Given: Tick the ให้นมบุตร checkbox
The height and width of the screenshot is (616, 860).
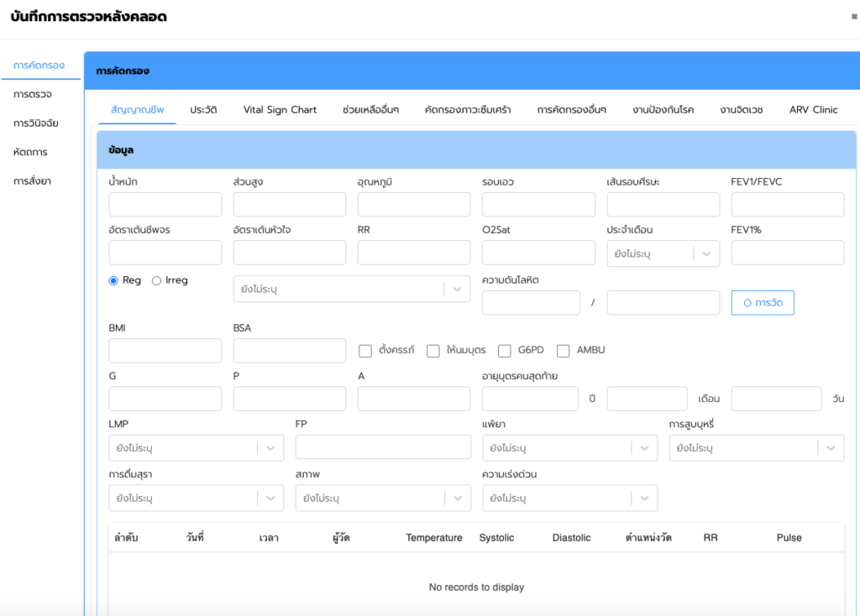Looking at the screenshot, I should pos(433,351).
